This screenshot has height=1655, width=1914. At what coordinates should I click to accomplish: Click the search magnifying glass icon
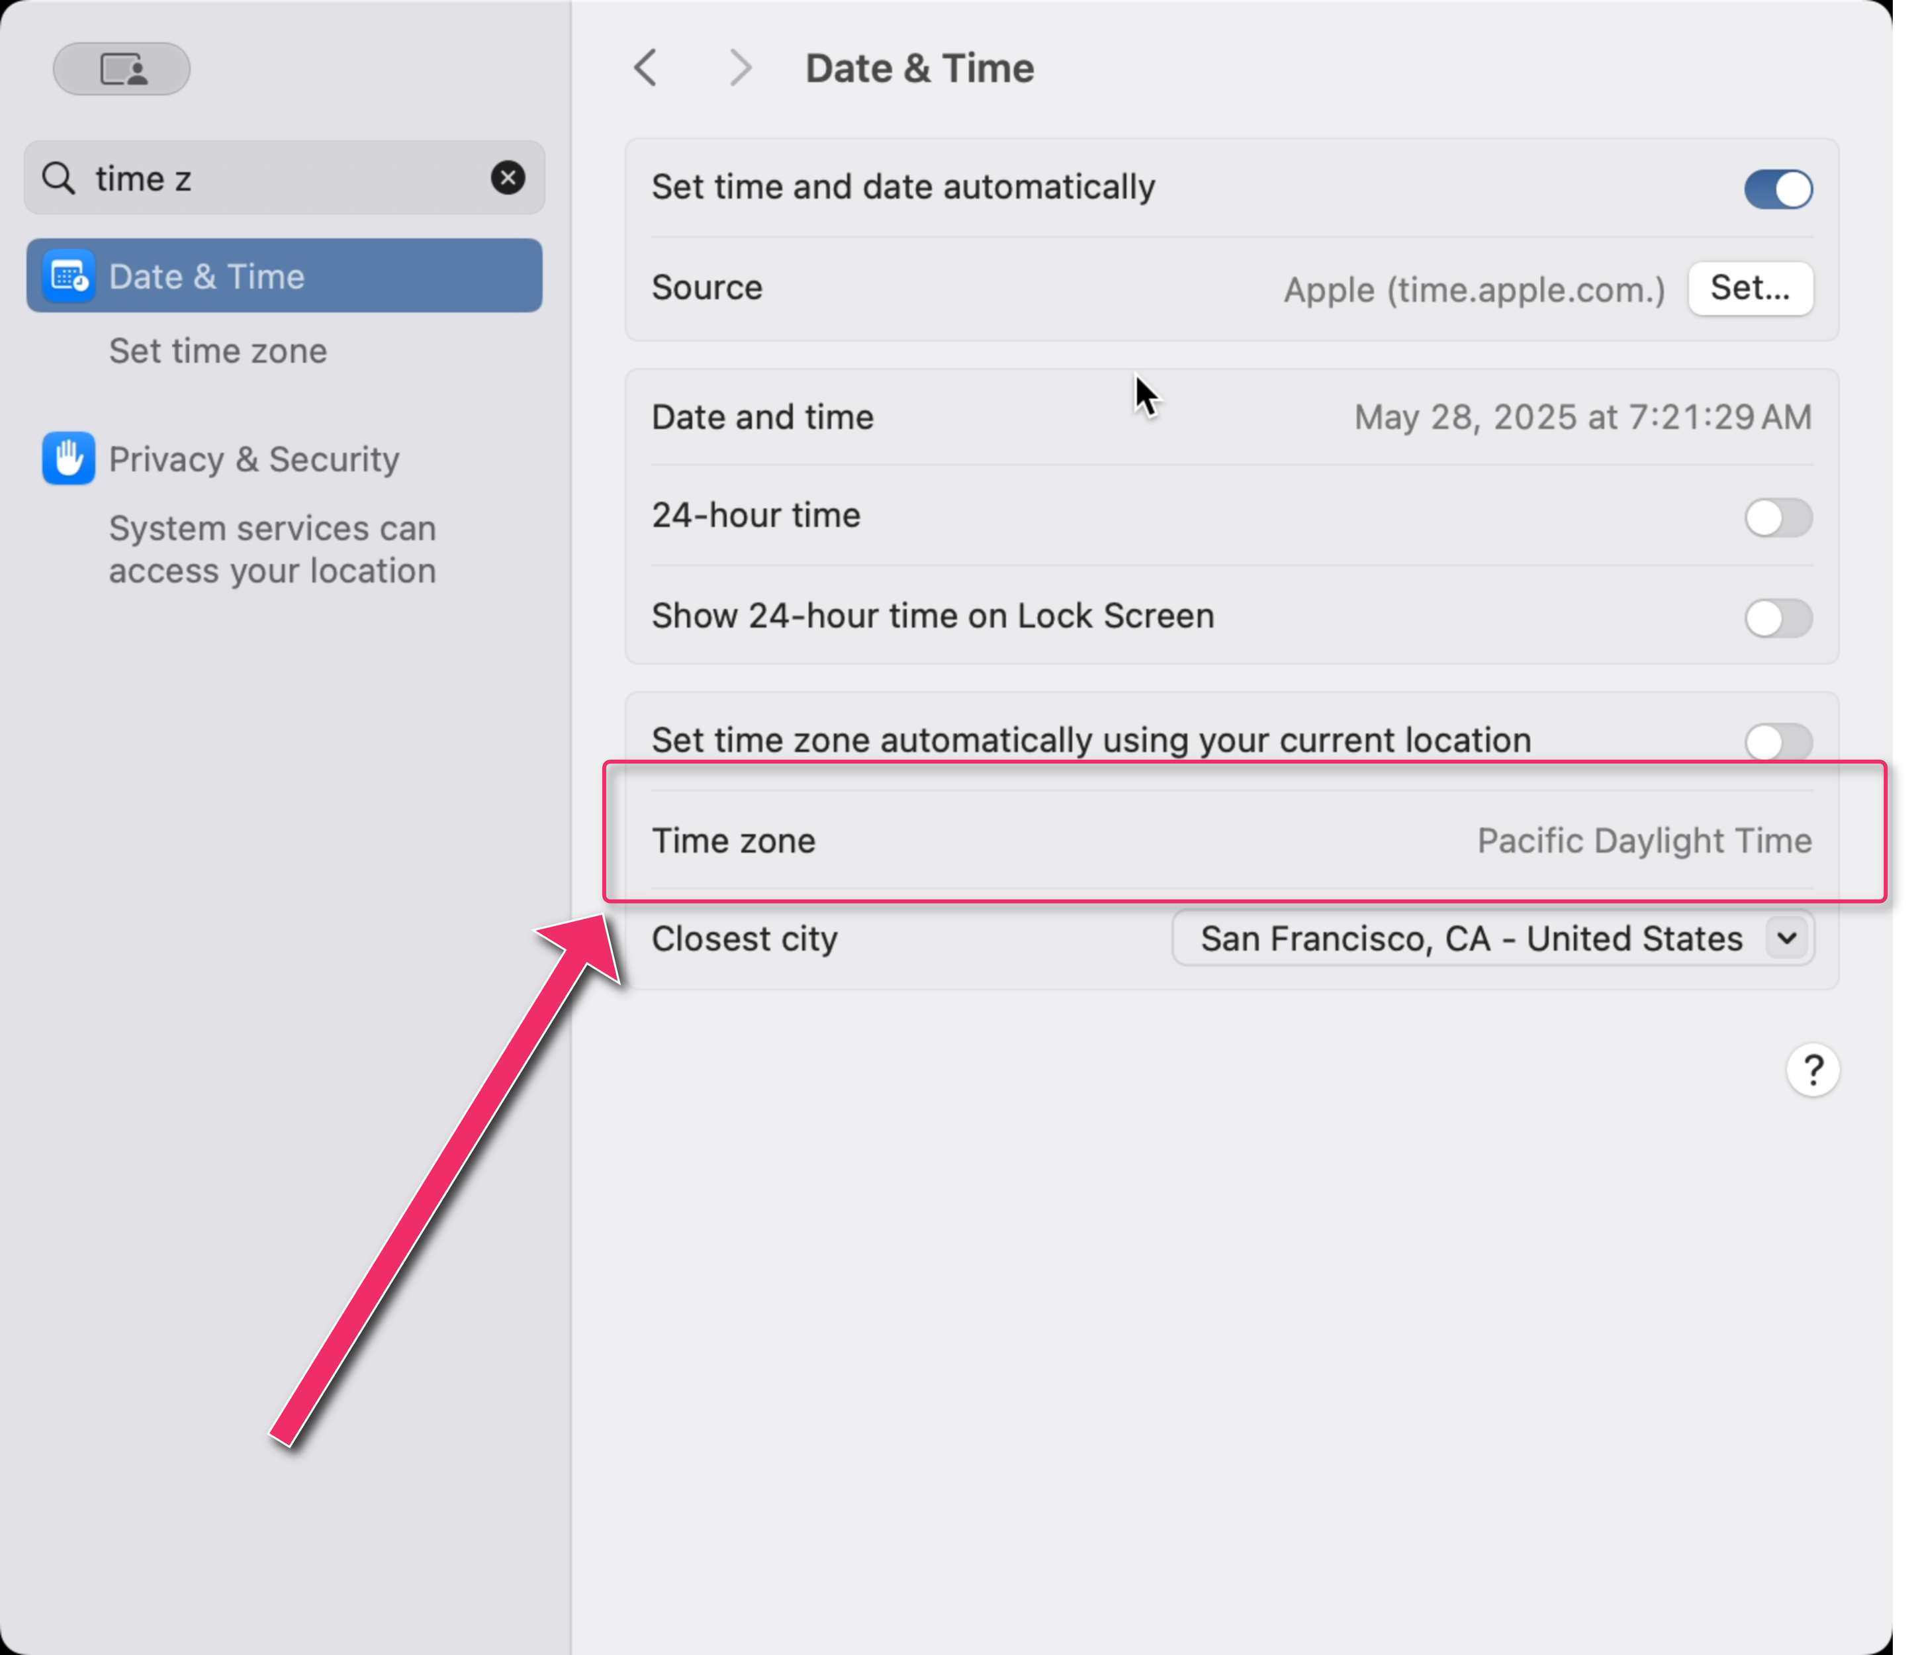[59, 178]
